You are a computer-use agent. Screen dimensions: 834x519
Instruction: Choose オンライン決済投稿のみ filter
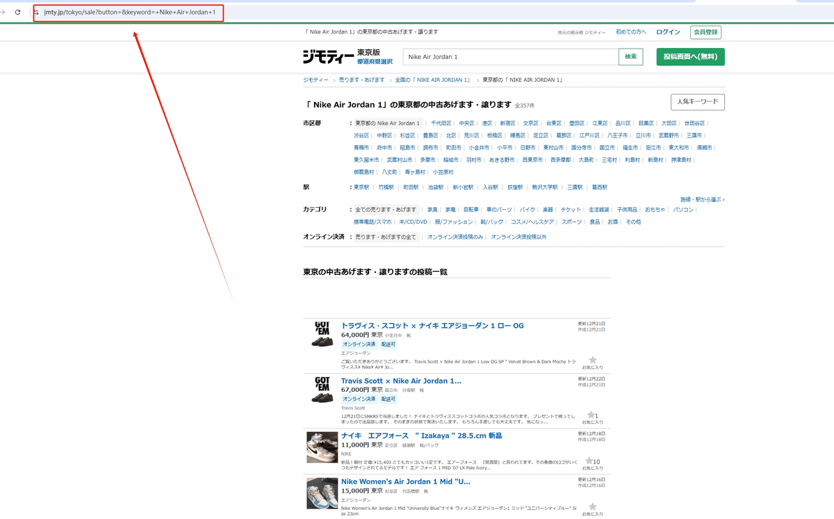click(x=455, y=237)
